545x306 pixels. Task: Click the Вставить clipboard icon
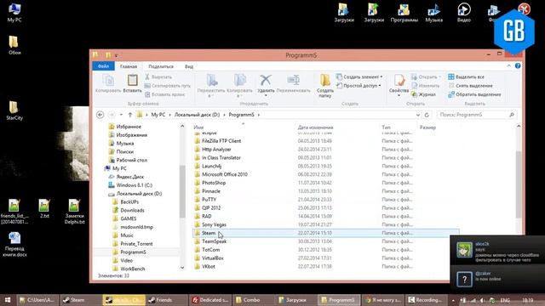point(133,81)
